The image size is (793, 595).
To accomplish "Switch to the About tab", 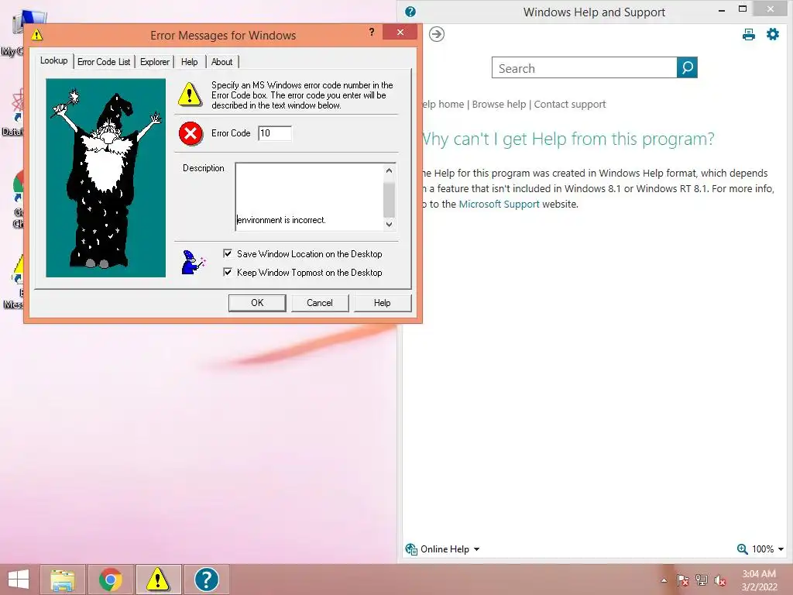I will 221,62.
